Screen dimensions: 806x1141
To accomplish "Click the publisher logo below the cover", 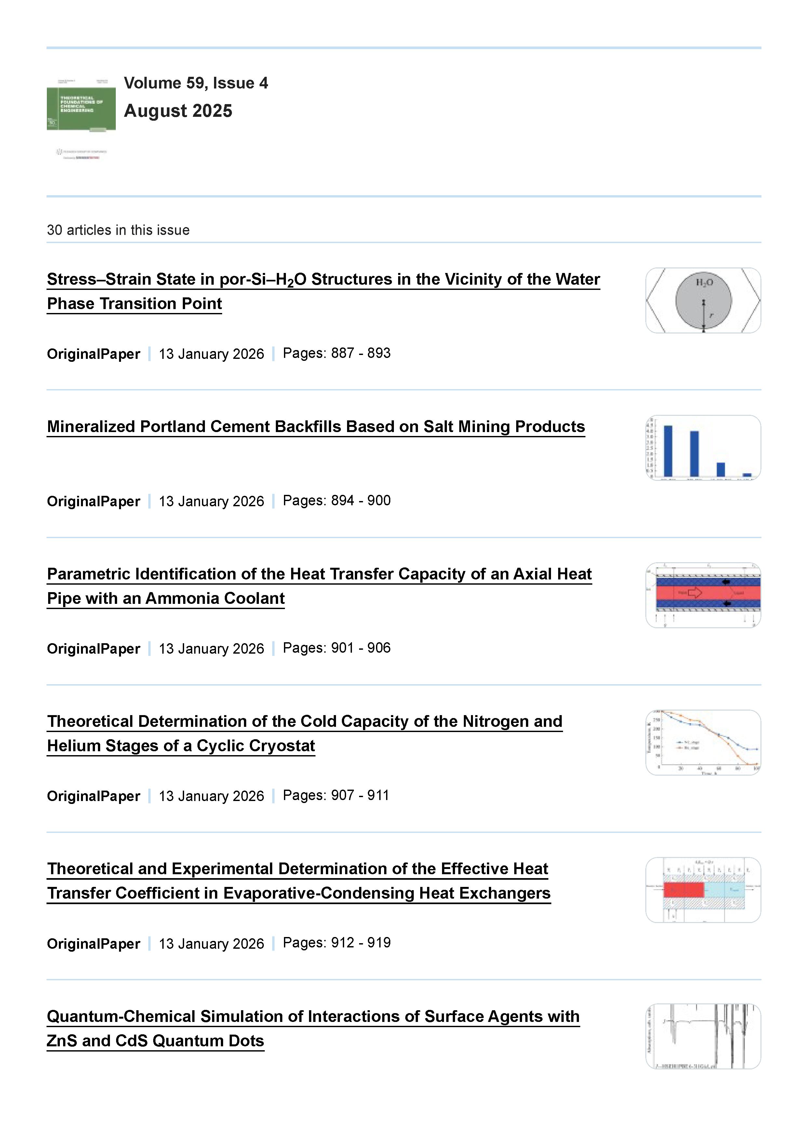I will pos(81,154).
